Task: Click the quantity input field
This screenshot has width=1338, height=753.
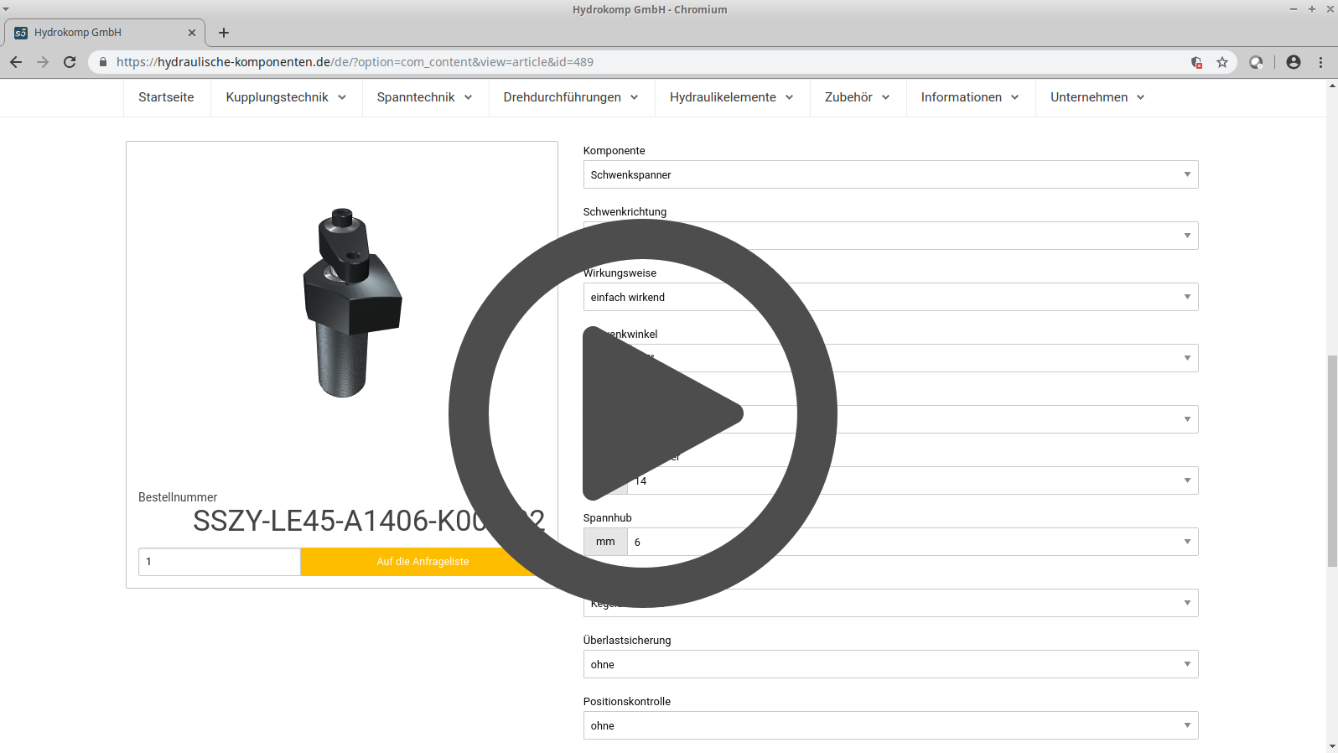Action: click(220, 562)
